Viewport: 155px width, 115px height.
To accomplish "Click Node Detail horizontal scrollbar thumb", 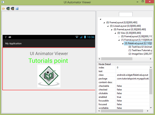I will click(122, 111).
